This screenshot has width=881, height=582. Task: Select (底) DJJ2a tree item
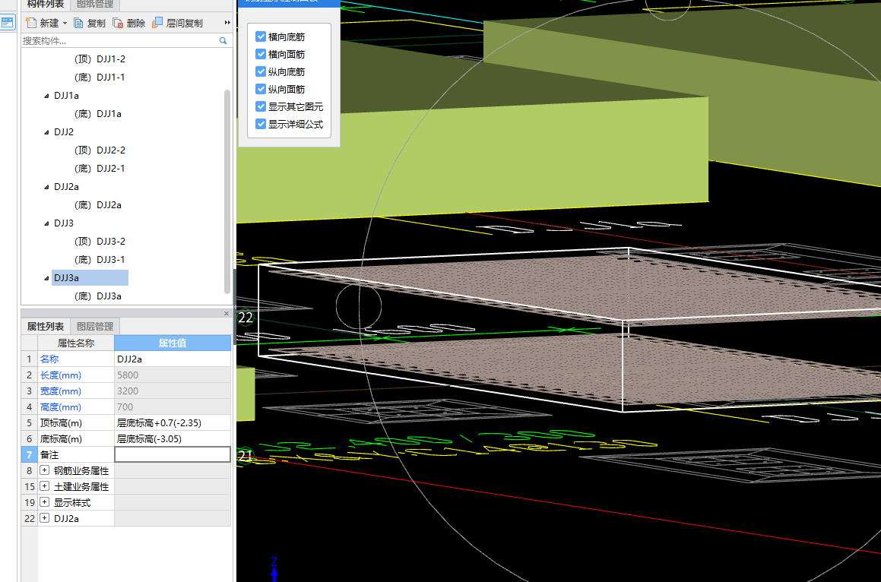point(98,204)
